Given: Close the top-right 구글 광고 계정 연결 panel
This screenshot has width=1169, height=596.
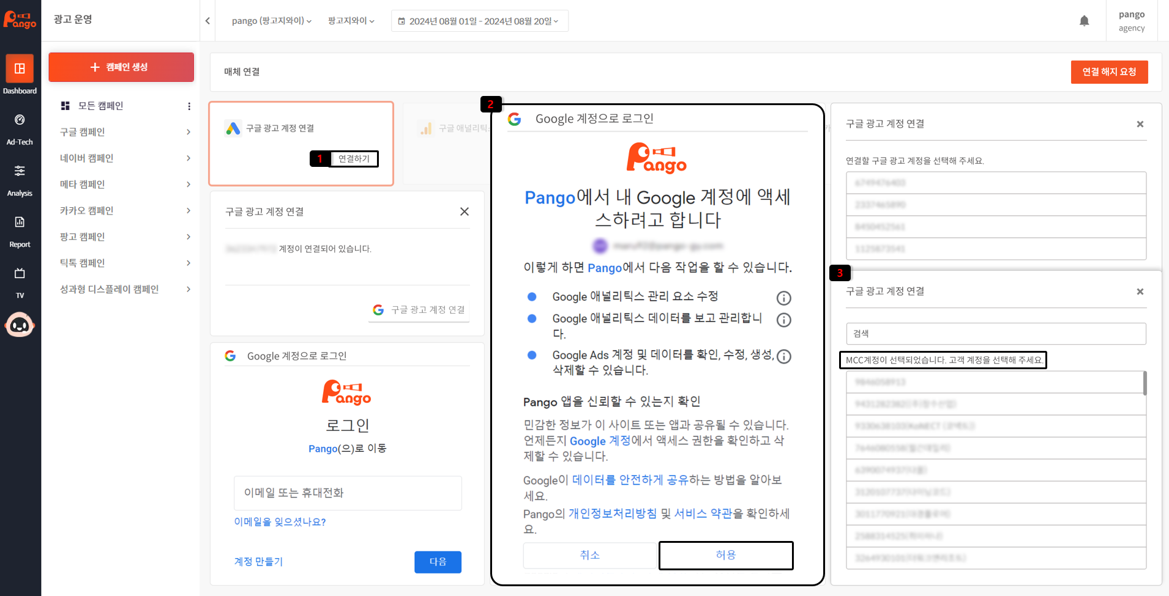Looking at the screenshot, I should pos(1140,124).
